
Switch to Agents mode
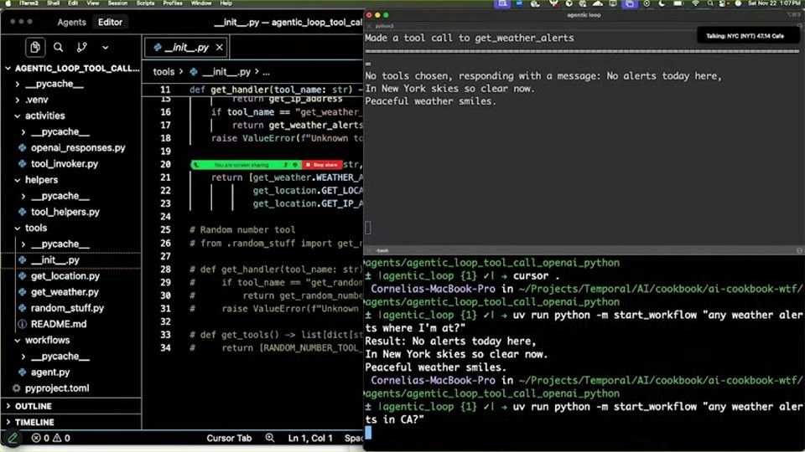72,22
